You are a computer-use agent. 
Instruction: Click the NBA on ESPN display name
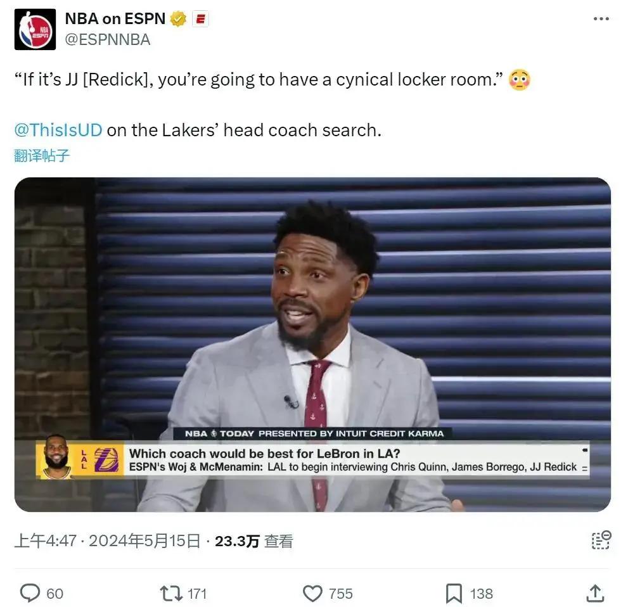[x=115, y=19]
